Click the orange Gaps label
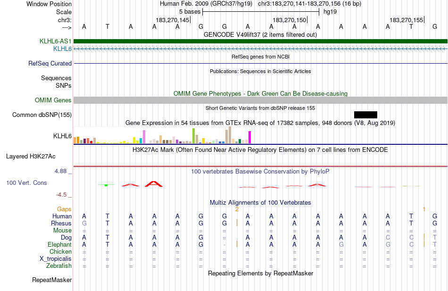 click(64, 209)
